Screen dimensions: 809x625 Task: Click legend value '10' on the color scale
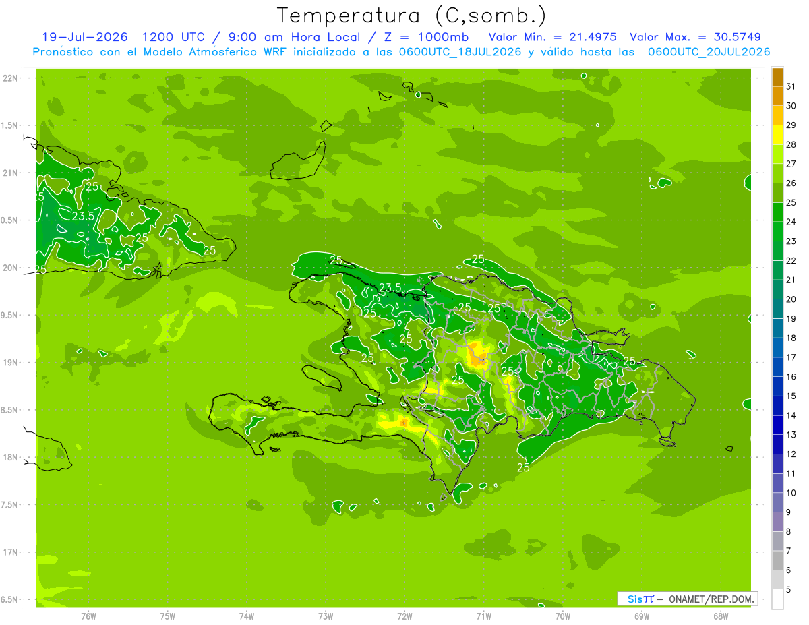tap(791, 493)
